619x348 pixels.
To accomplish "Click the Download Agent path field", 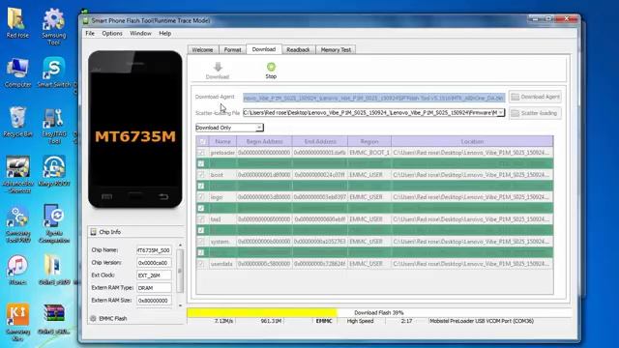I will (374, 97).
